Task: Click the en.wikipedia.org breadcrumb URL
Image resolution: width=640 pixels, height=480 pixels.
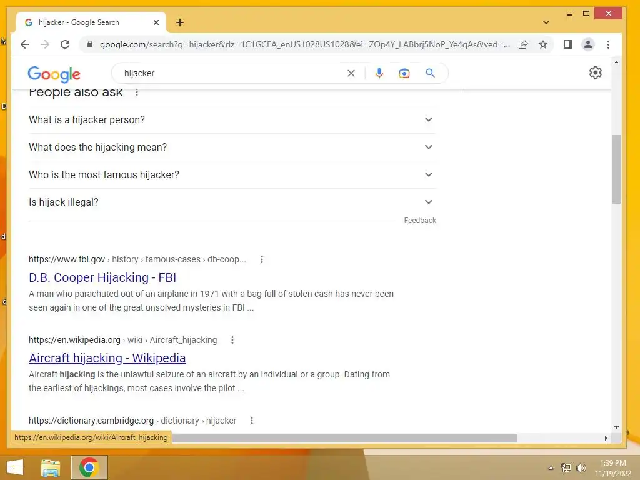Action: (x=123, y=340)
